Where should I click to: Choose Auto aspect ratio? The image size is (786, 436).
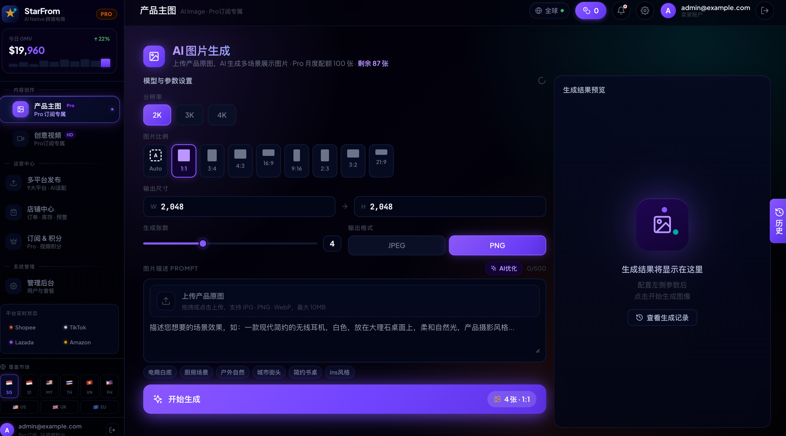(156, 161)
